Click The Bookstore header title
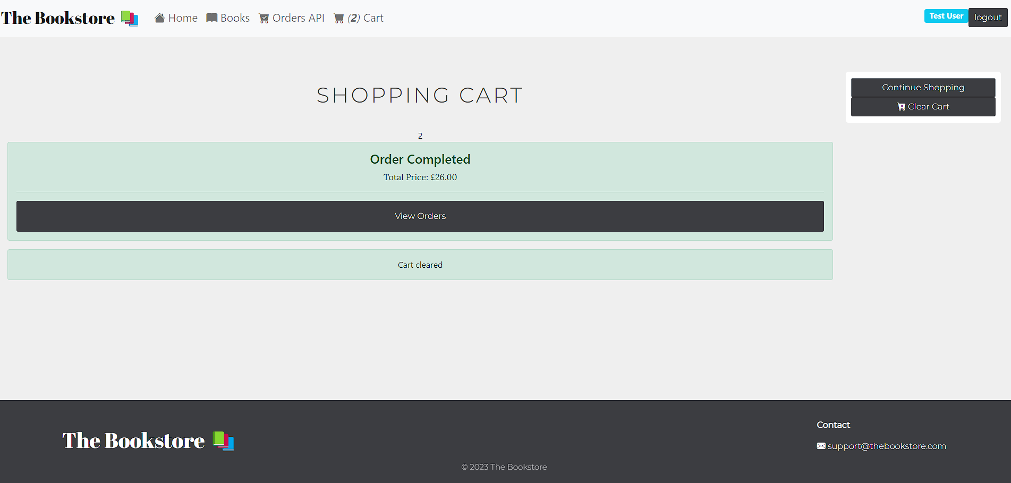The height and width of the screenshot is (483, 1011). tap(58, 18)
